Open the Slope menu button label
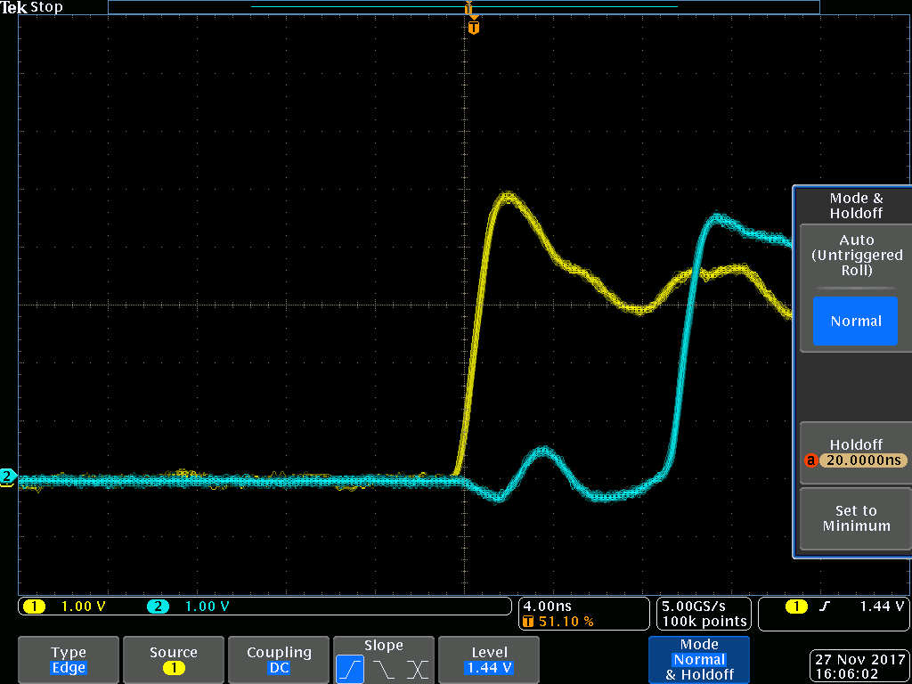912x684 pixels. point(383,646)
